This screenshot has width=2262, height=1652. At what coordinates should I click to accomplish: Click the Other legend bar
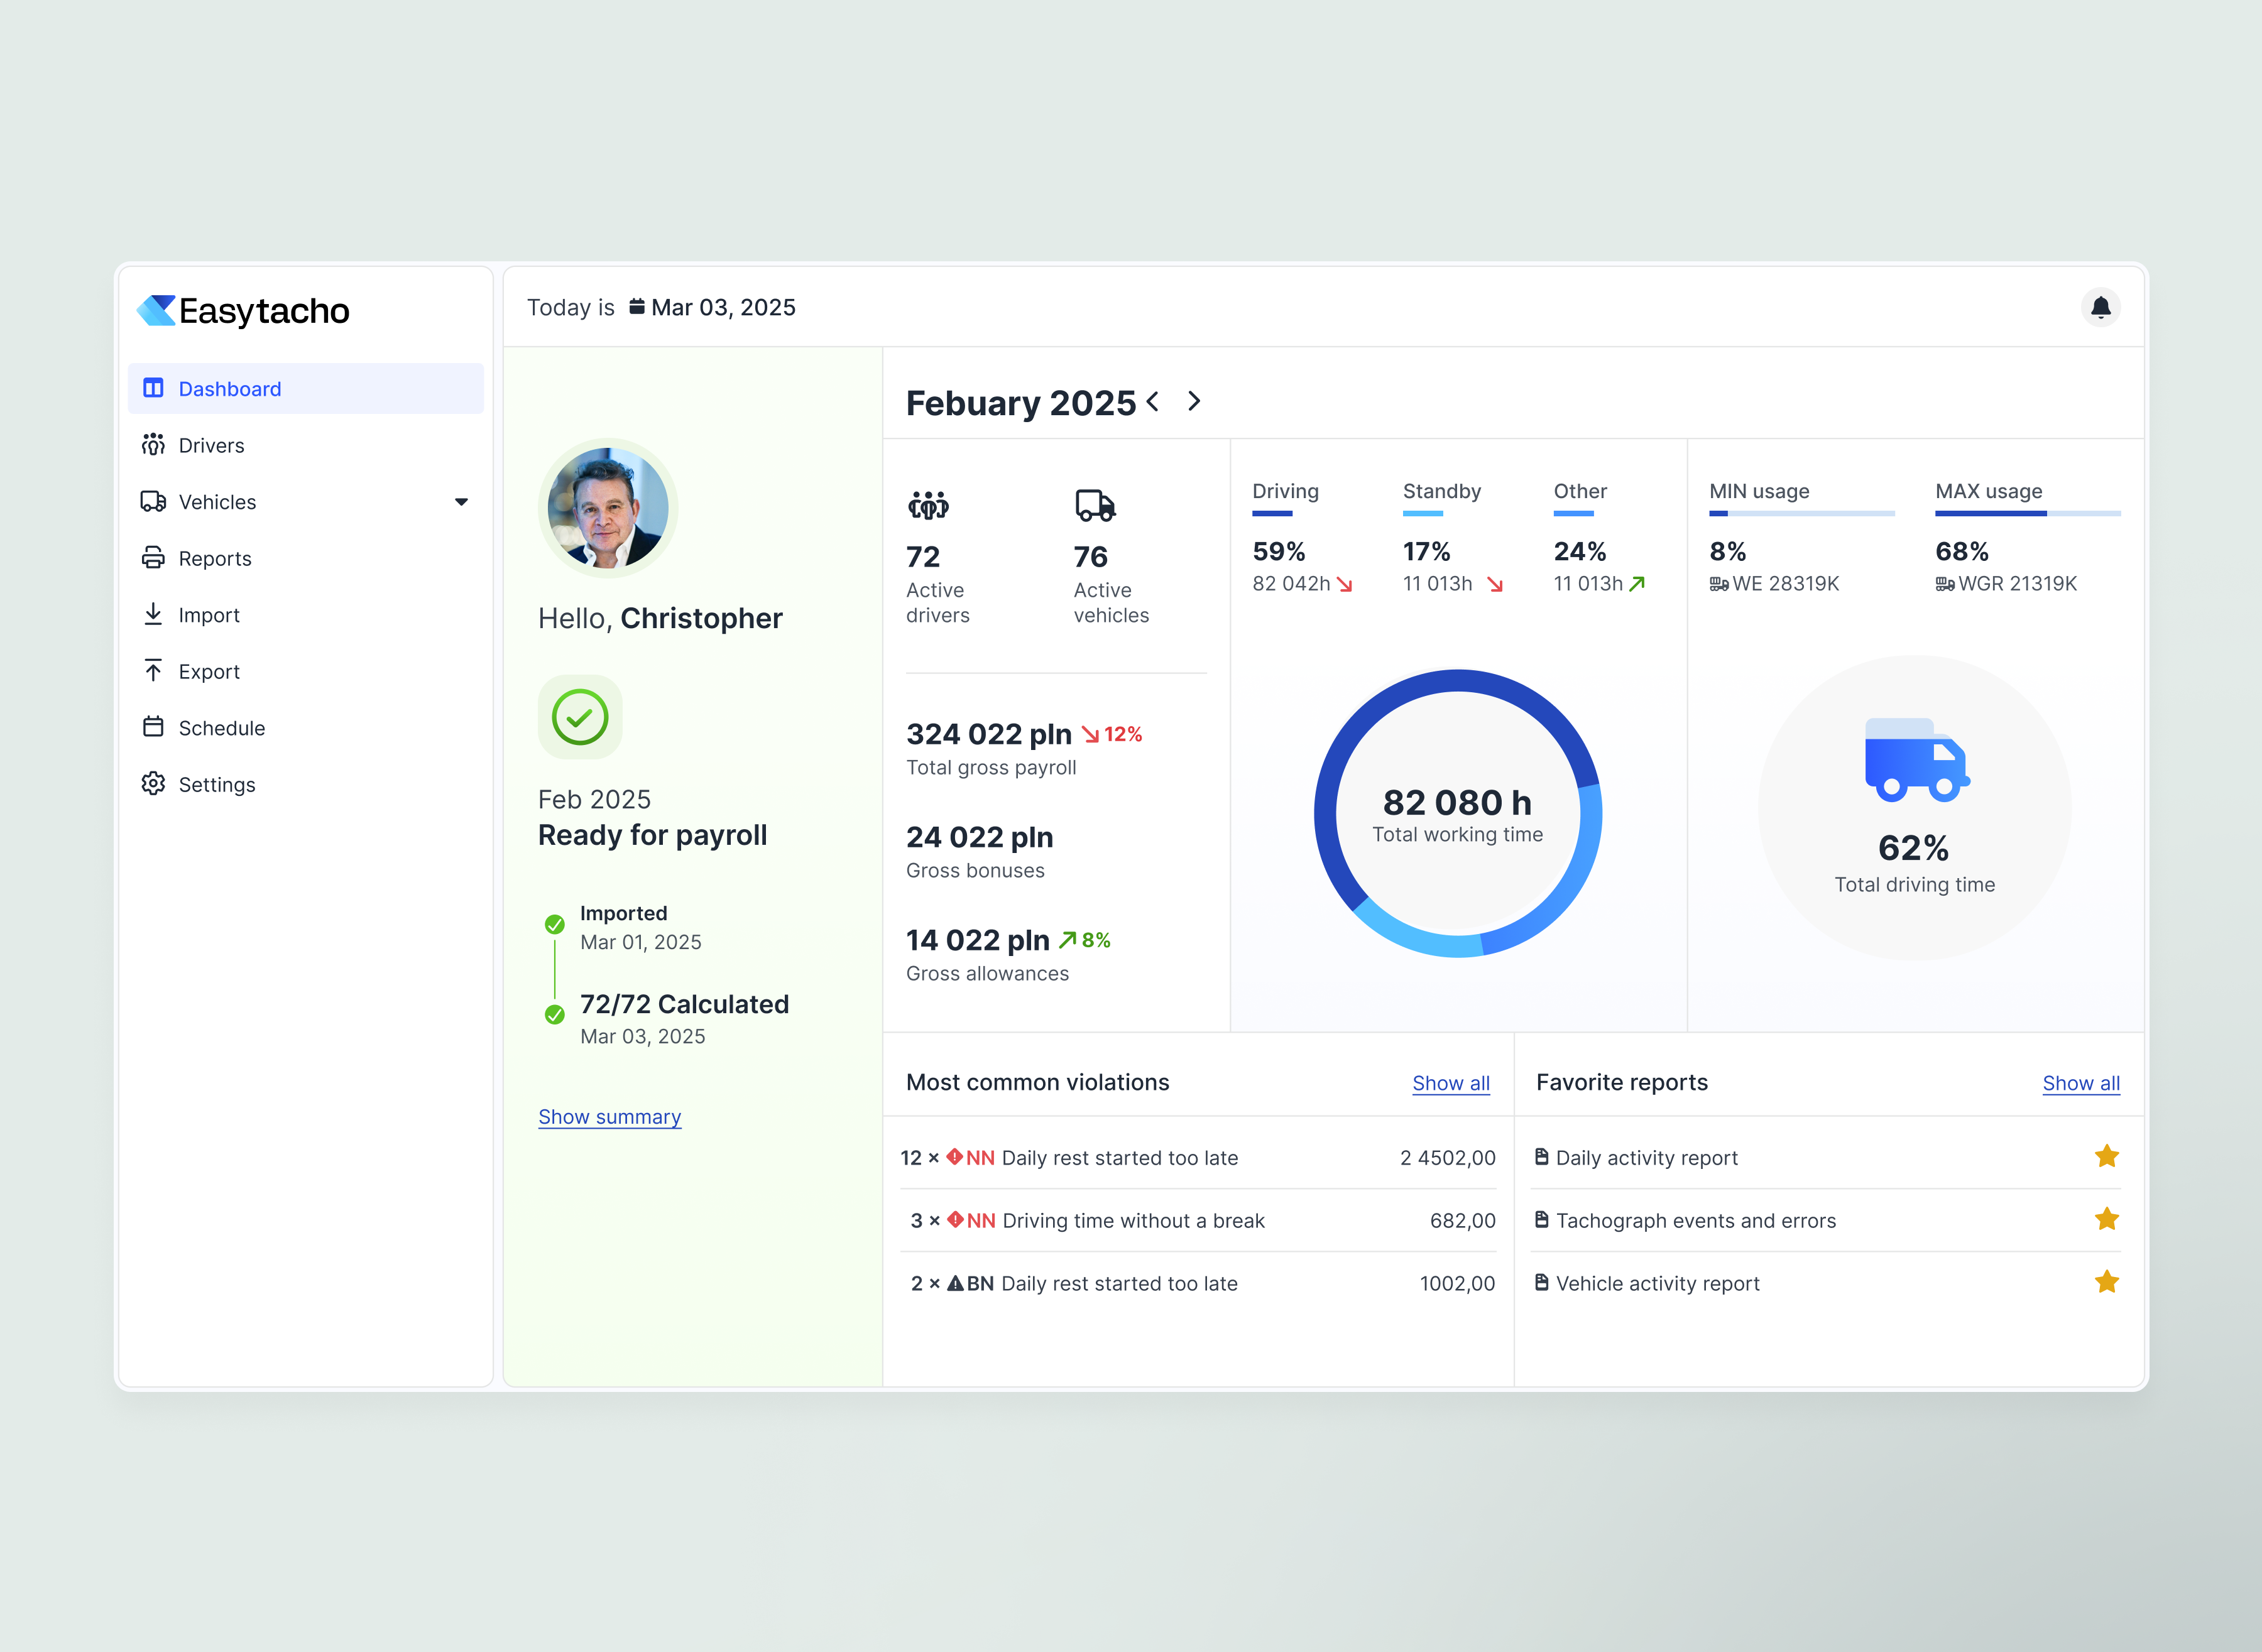pos(1574,513)
